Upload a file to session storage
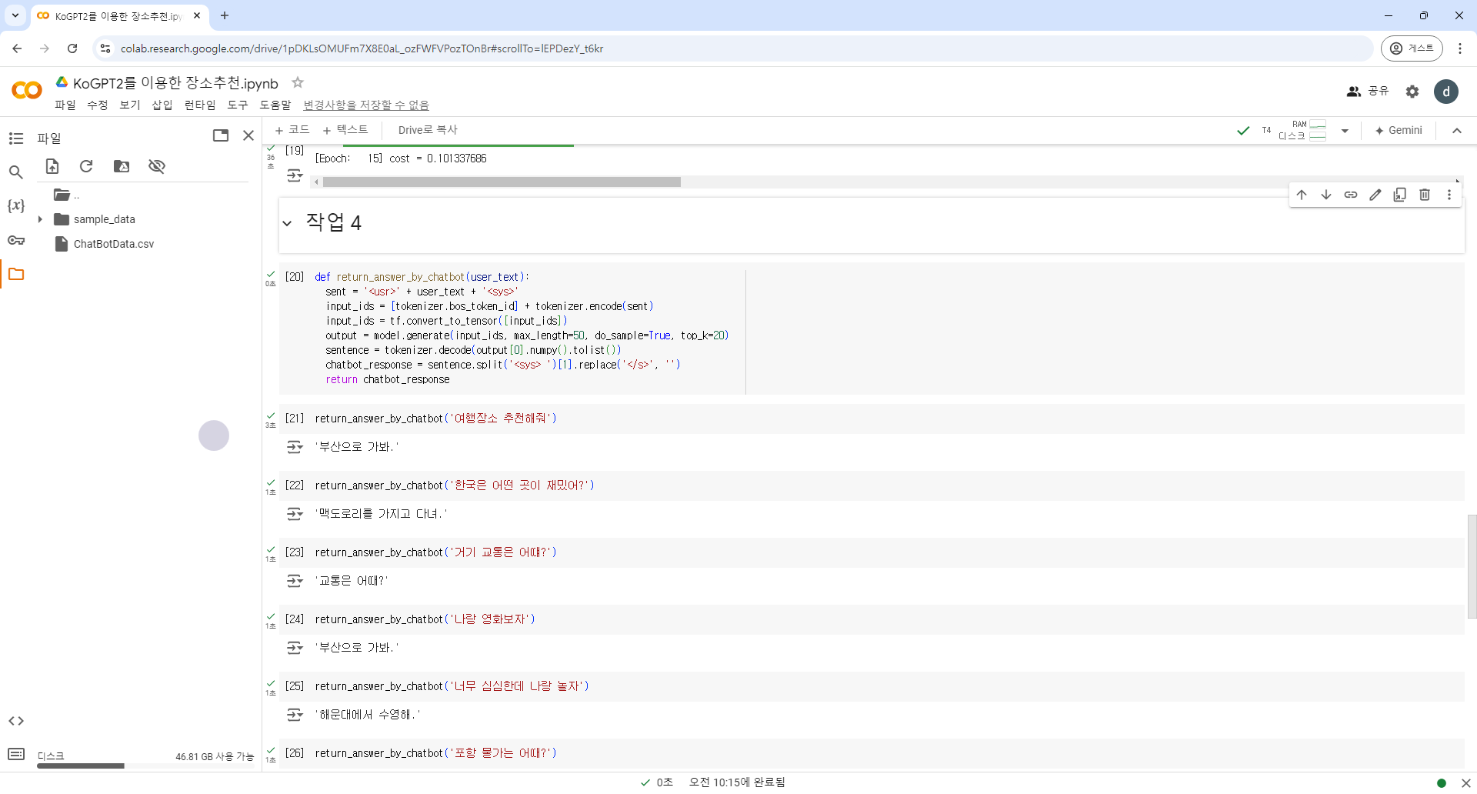1477x794 pixels. click(x=52, y=166)
